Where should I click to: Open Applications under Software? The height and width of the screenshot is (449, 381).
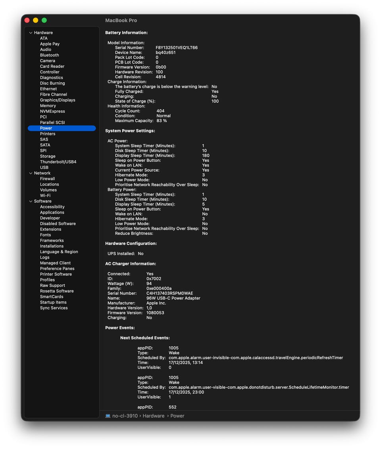click(x=52, y=213)
